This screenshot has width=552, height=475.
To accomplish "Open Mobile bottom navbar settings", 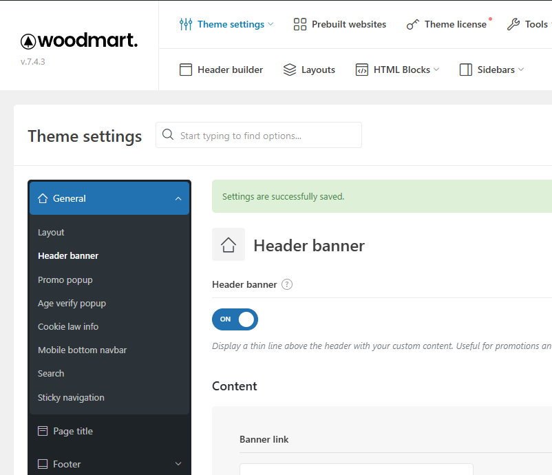I will coord(82,350).
